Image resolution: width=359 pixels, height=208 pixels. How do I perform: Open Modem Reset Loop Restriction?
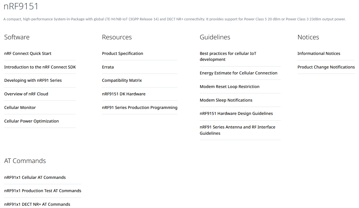[x=229, y=87]
